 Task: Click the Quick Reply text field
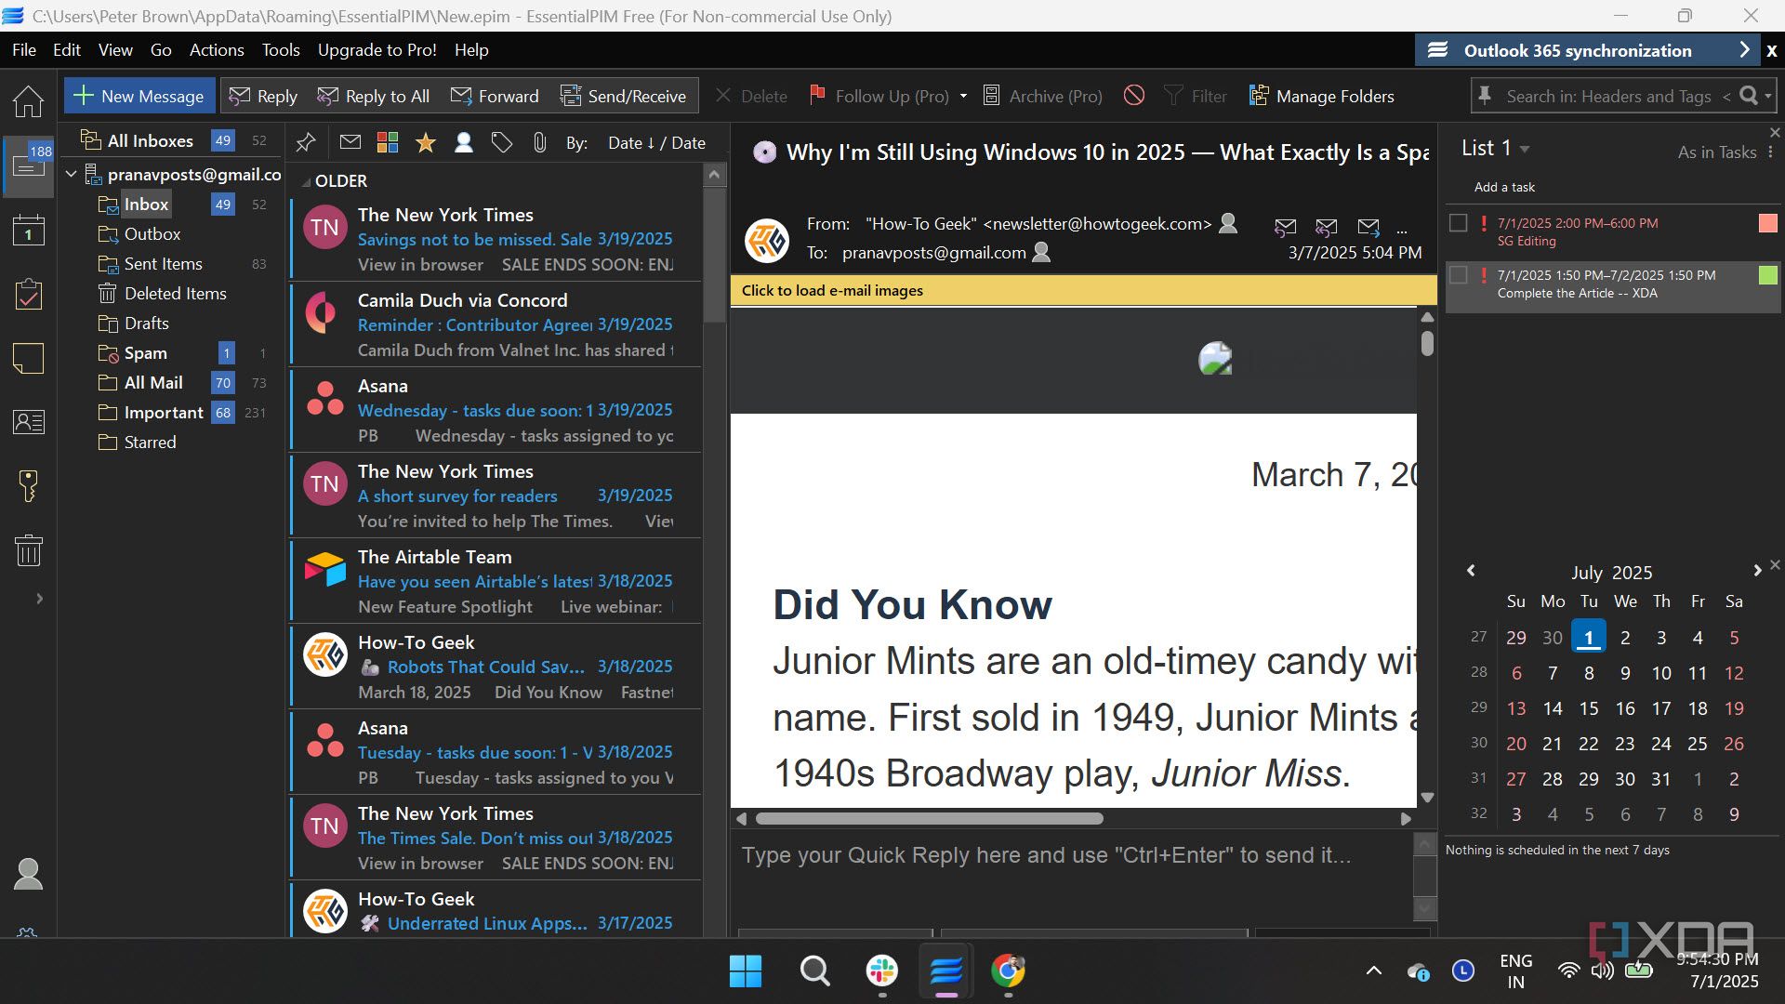1074,874
